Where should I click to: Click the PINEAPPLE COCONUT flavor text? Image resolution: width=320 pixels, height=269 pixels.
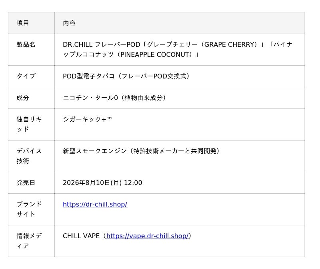click(x=156, y=54)
